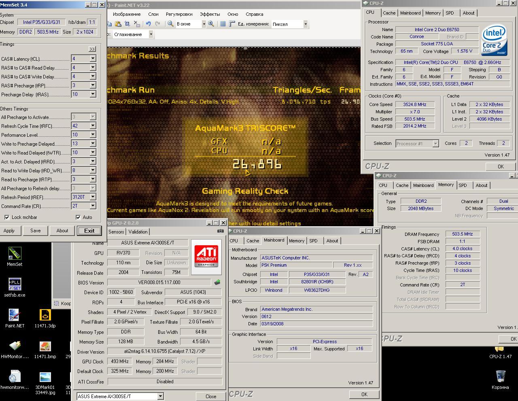The image size is (518, 401).
Task: Toggle the rulers icon in Paint.NET
Action: tap(232, 24)
